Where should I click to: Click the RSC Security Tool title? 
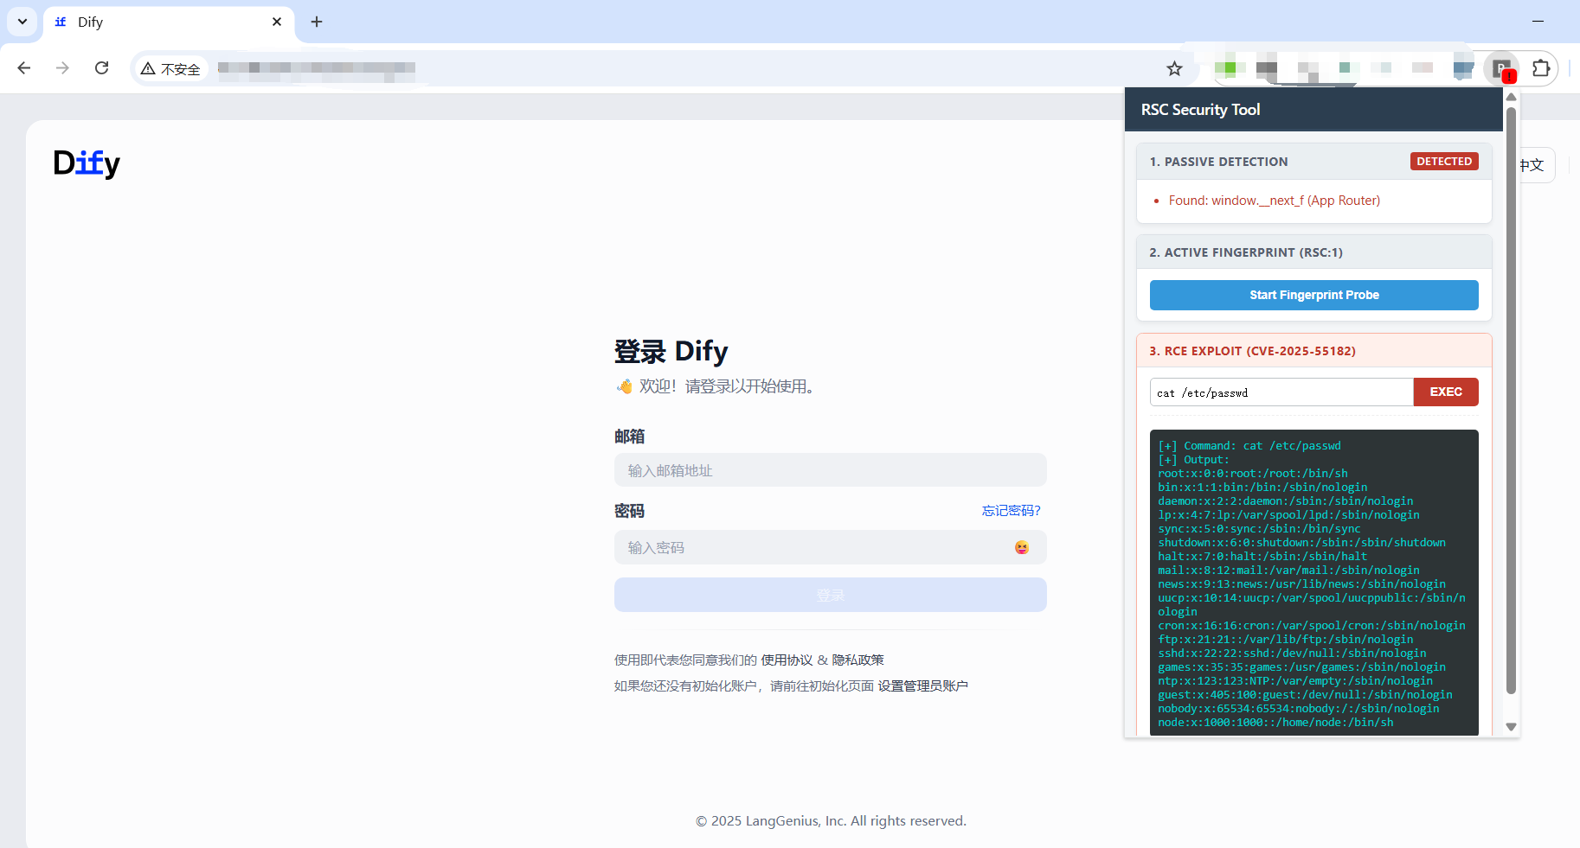1200,110
